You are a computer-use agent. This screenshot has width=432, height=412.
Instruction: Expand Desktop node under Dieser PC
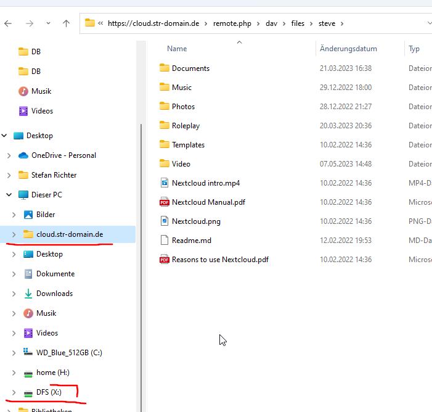point(14,254)
